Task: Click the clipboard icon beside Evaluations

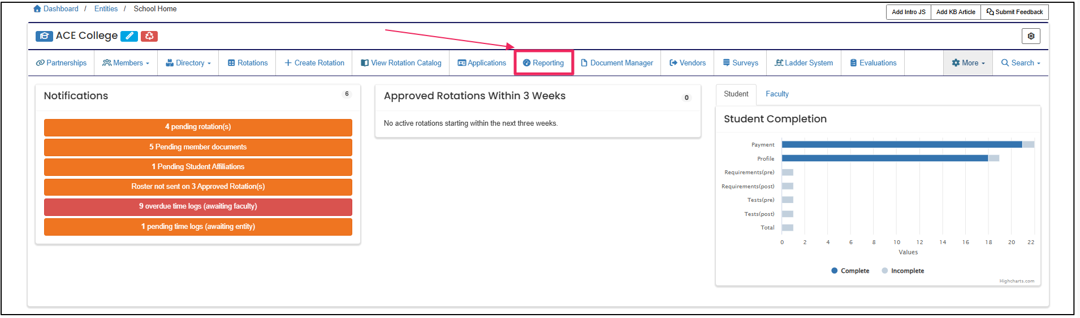Action: (854, 63)
